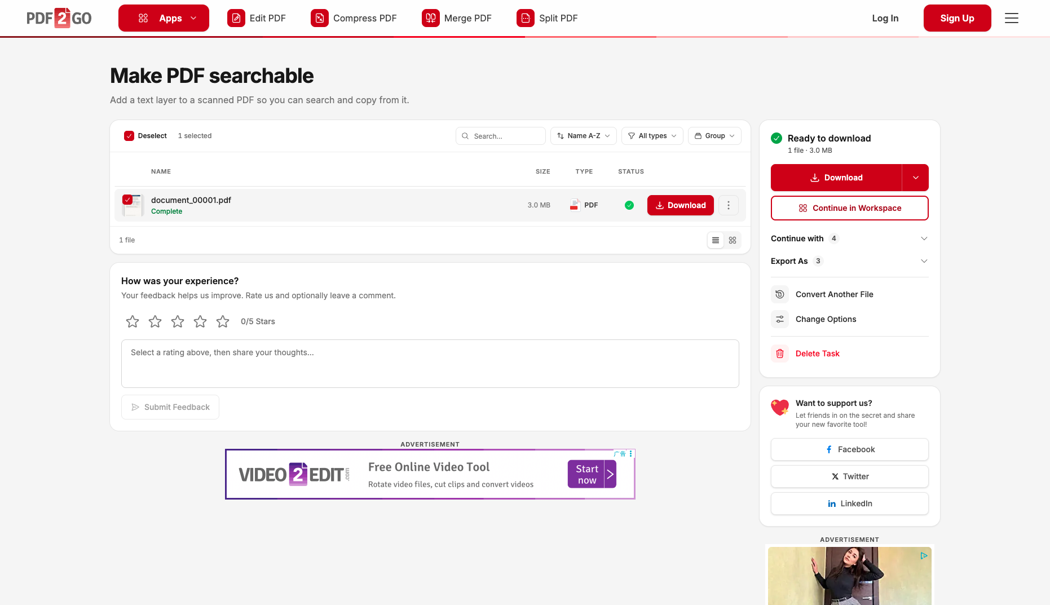
Task: Open more options for document_00001.pdf
Action: 729,205
